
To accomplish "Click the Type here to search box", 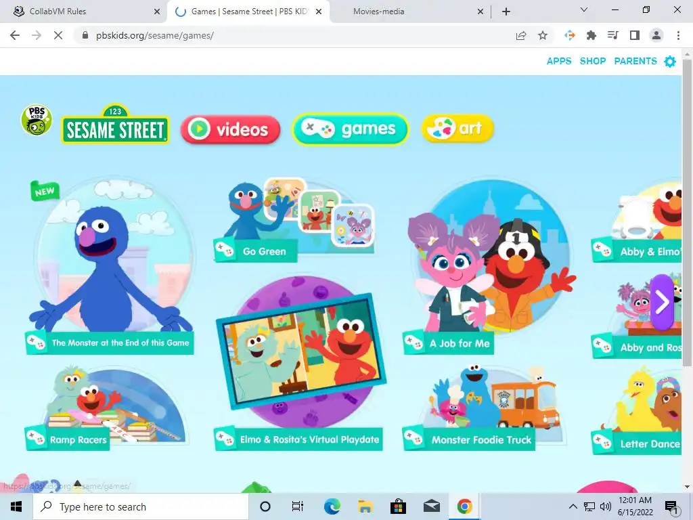I will click(141, 506).
